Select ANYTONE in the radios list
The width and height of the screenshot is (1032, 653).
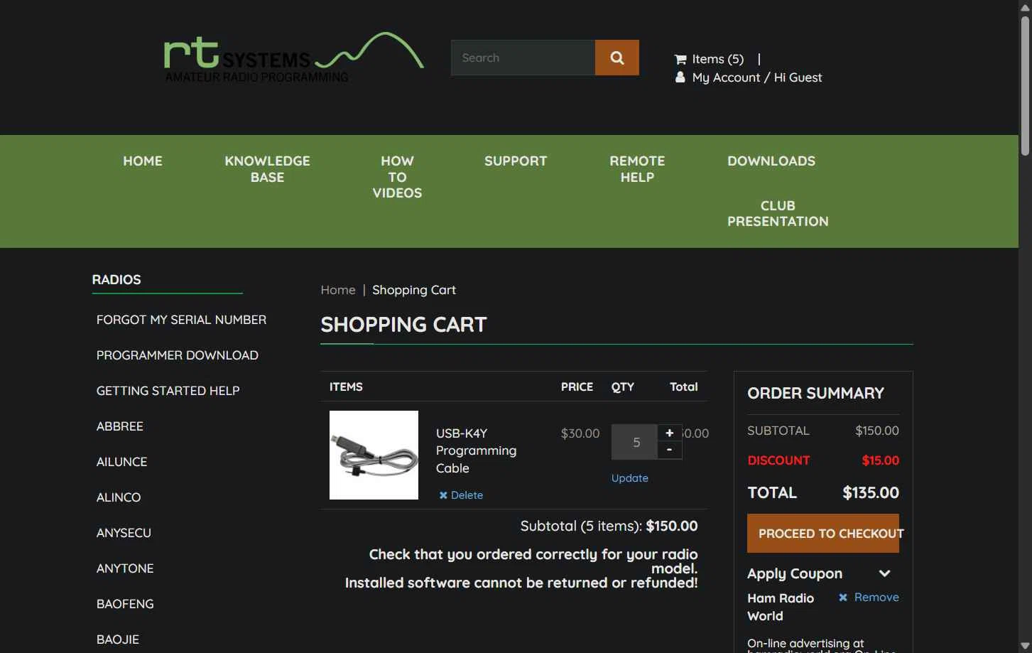[125, 568]
